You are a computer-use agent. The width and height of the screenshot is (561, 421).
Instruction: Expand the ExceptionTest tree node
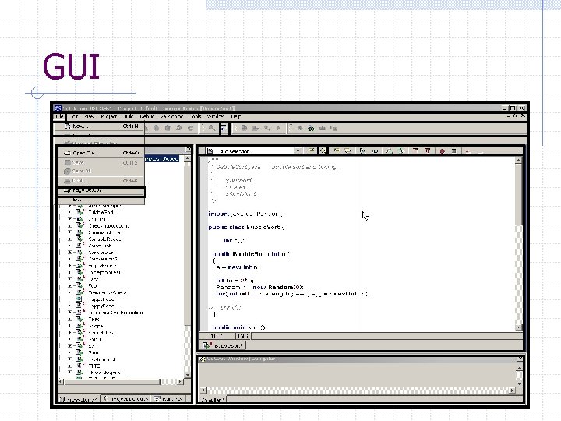pyautogui.click(x=70, y=272)
